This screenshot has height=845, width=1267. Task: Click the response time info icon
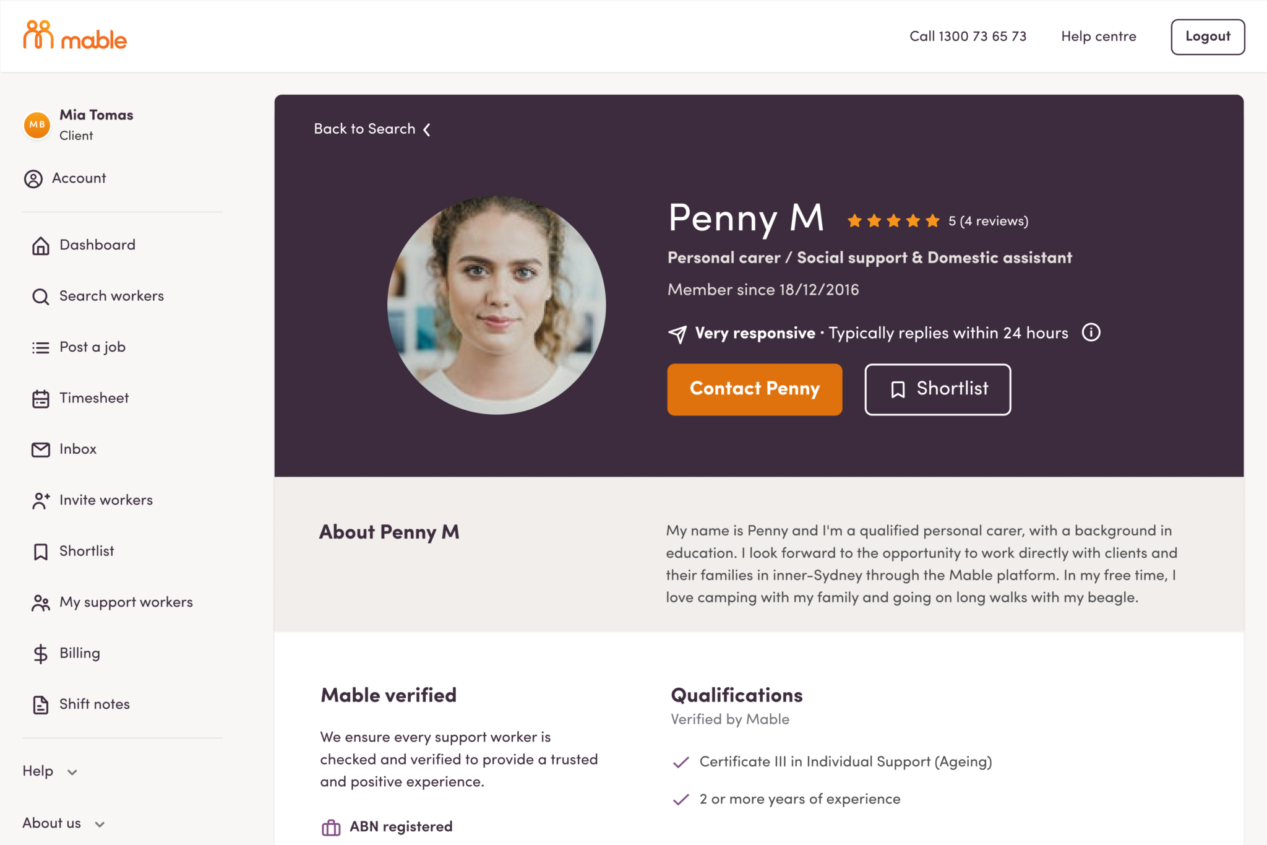(1091, 332)
